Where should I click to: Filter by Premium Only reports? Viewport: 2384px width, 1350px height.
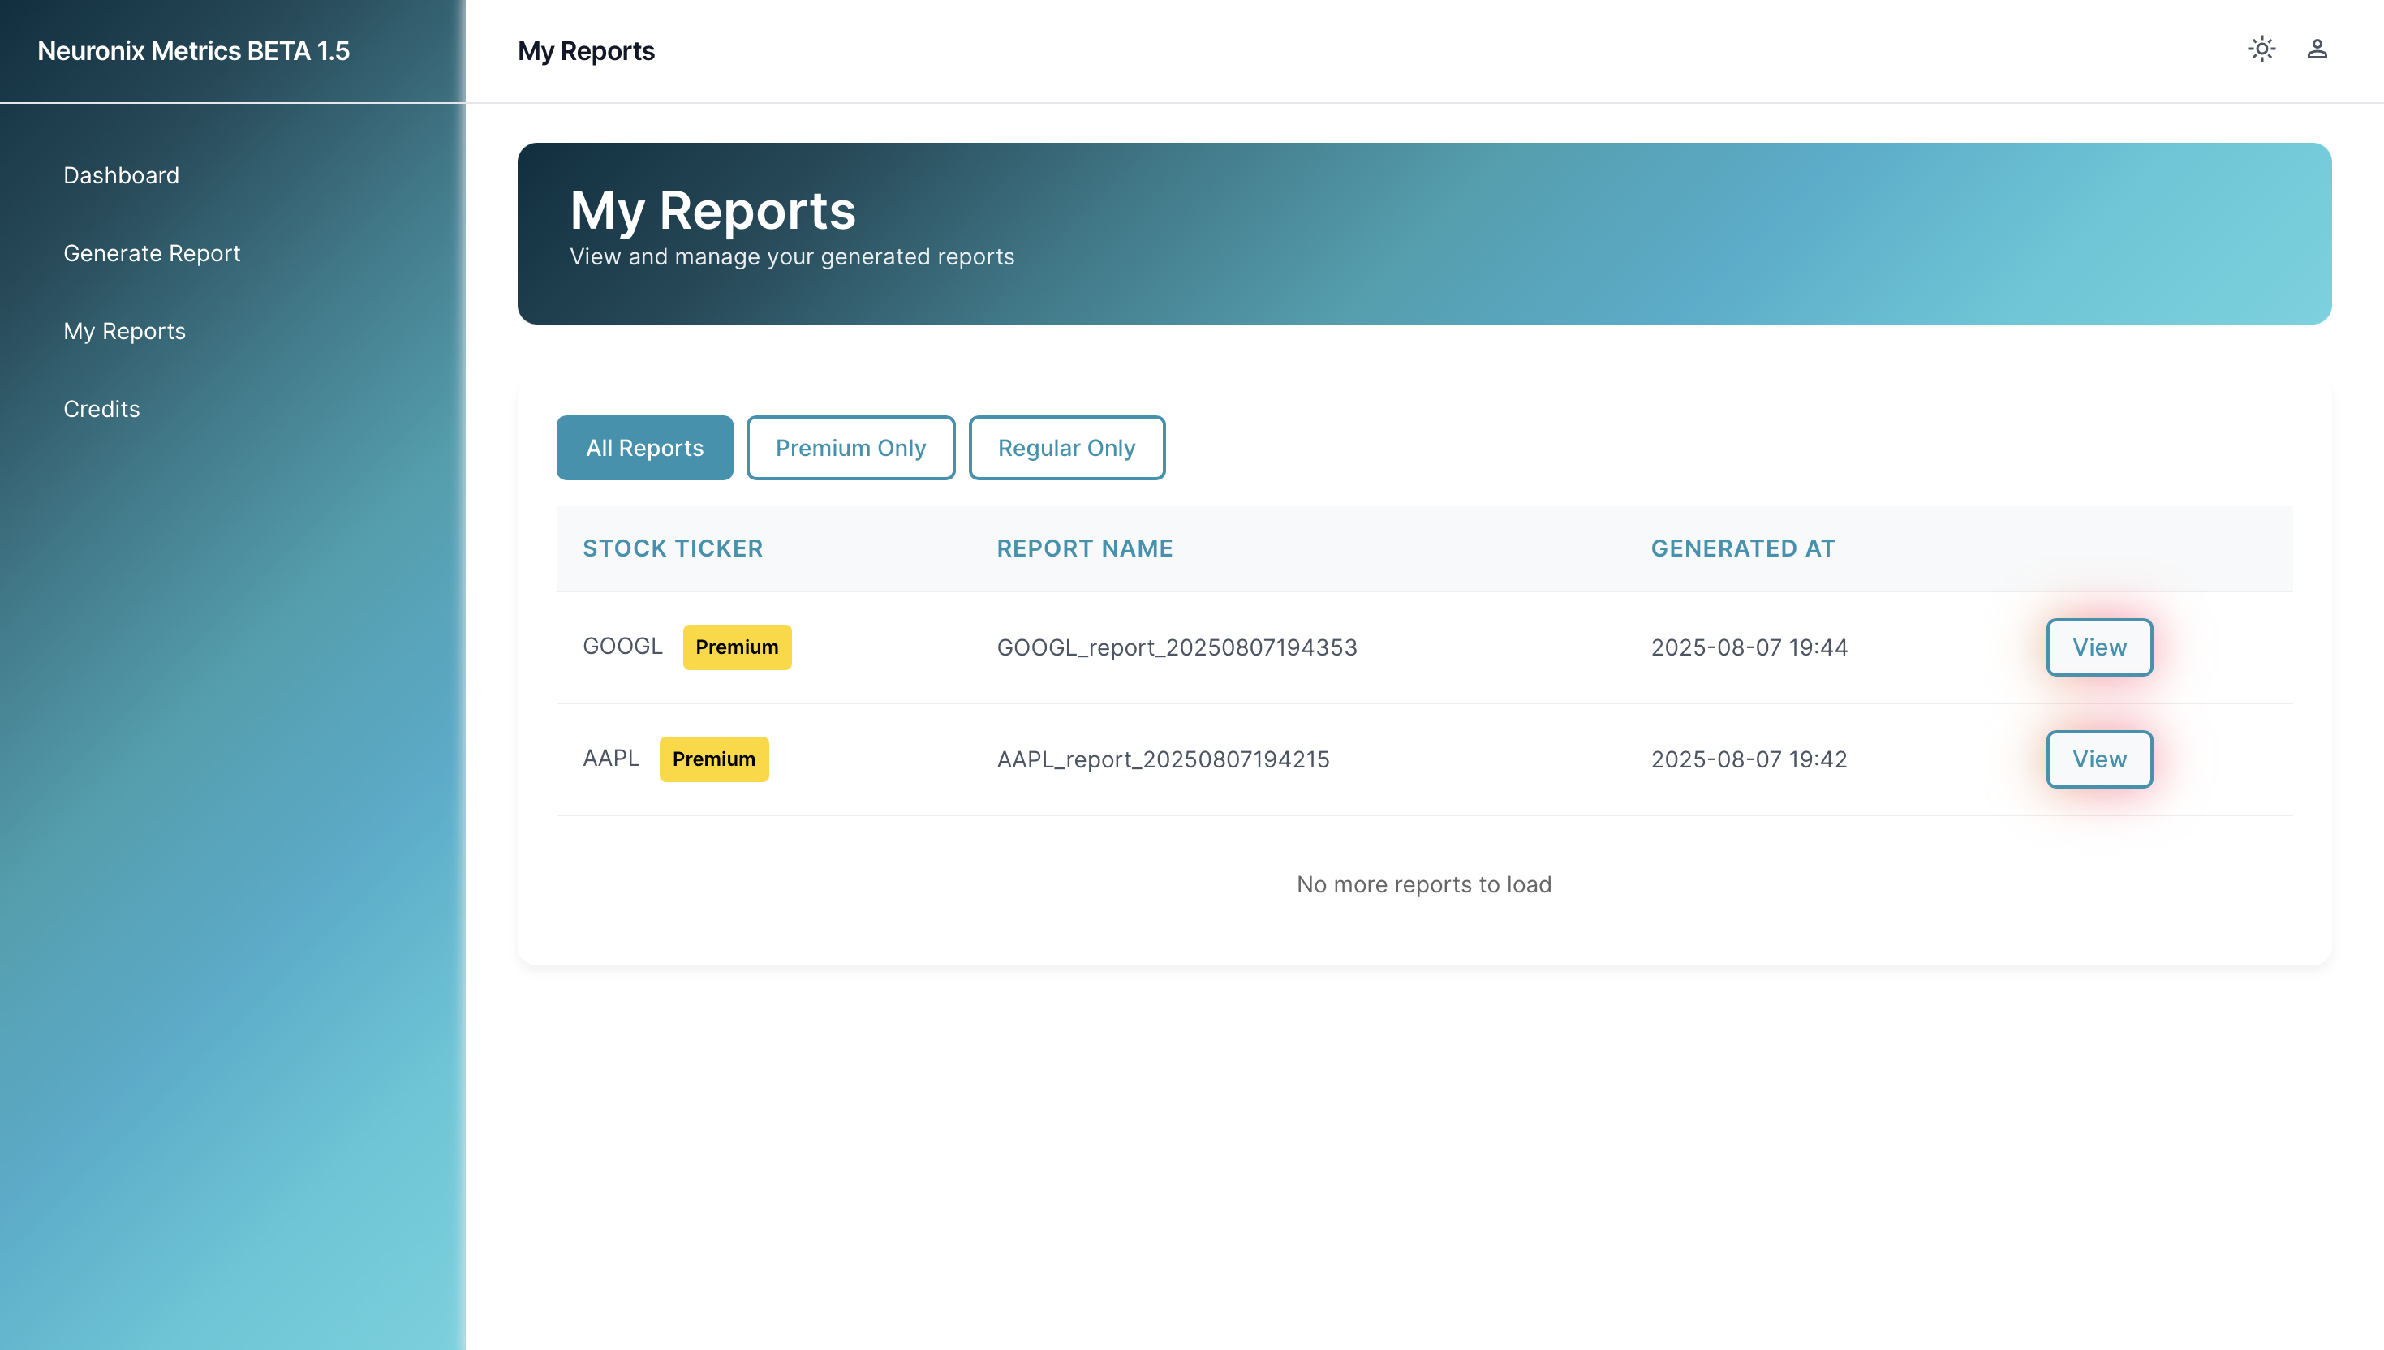pyautogui.click(x=850, y=448)
